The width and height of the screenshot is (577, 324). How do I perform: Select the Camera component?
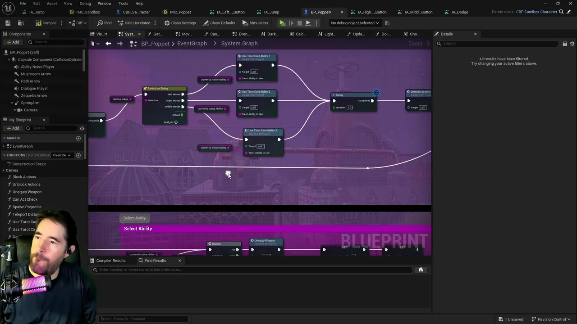pyautogui.click(x=31, y=110)
